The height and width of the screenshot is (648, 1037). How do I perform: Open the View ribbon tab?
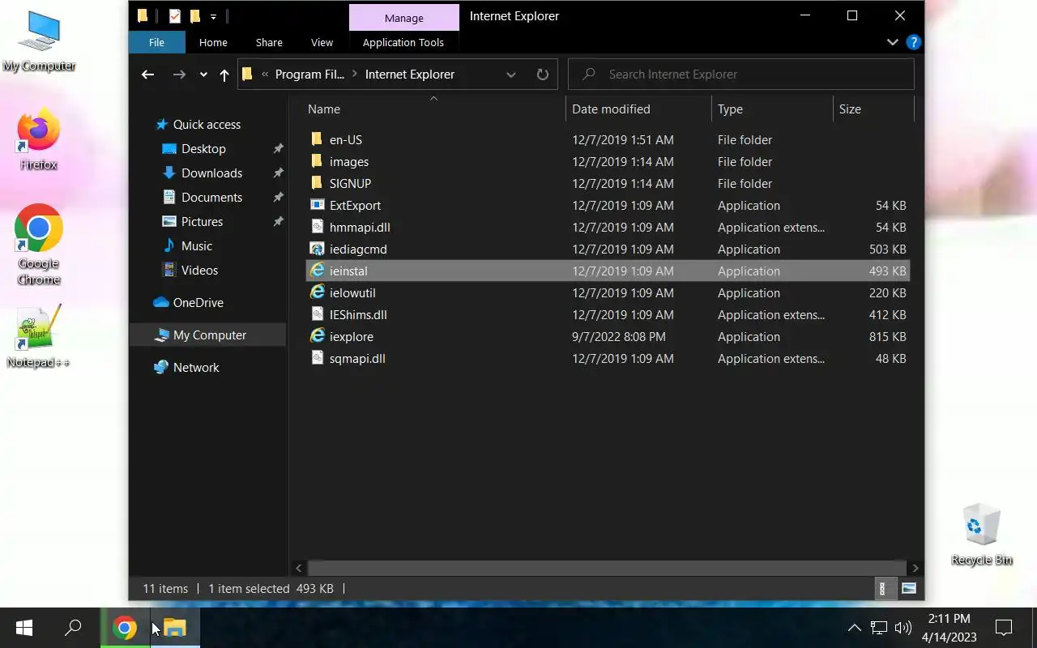pyautogui.click(x=322, y=42)
